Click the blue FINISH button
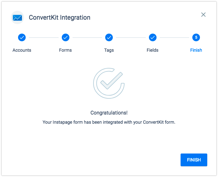 click(194, 160)
